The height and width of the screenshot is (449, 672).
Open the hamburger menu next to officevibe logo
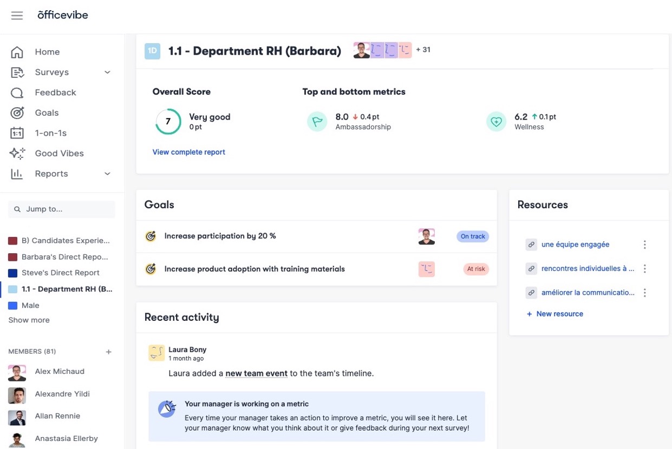click(17, 15)
